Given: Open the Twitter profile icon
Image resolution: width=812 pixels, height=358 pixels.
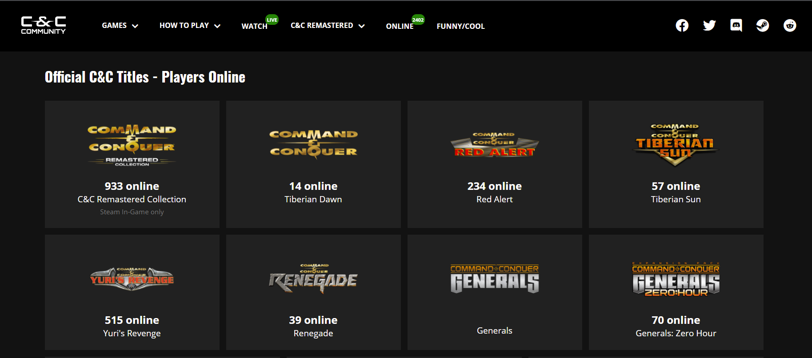Looking at the screenshot, I should coord(709,25).
